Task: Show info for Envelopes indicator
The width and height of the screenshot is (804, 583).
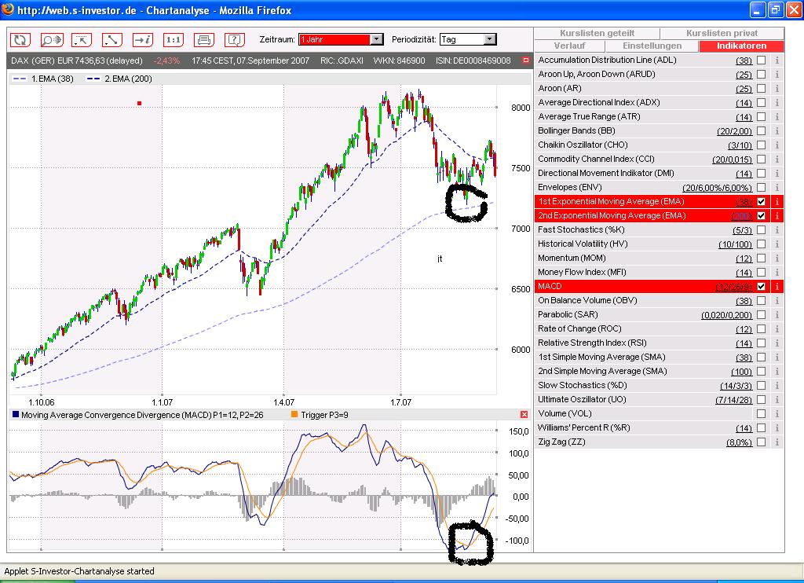Action: click(x=777, y=187)
